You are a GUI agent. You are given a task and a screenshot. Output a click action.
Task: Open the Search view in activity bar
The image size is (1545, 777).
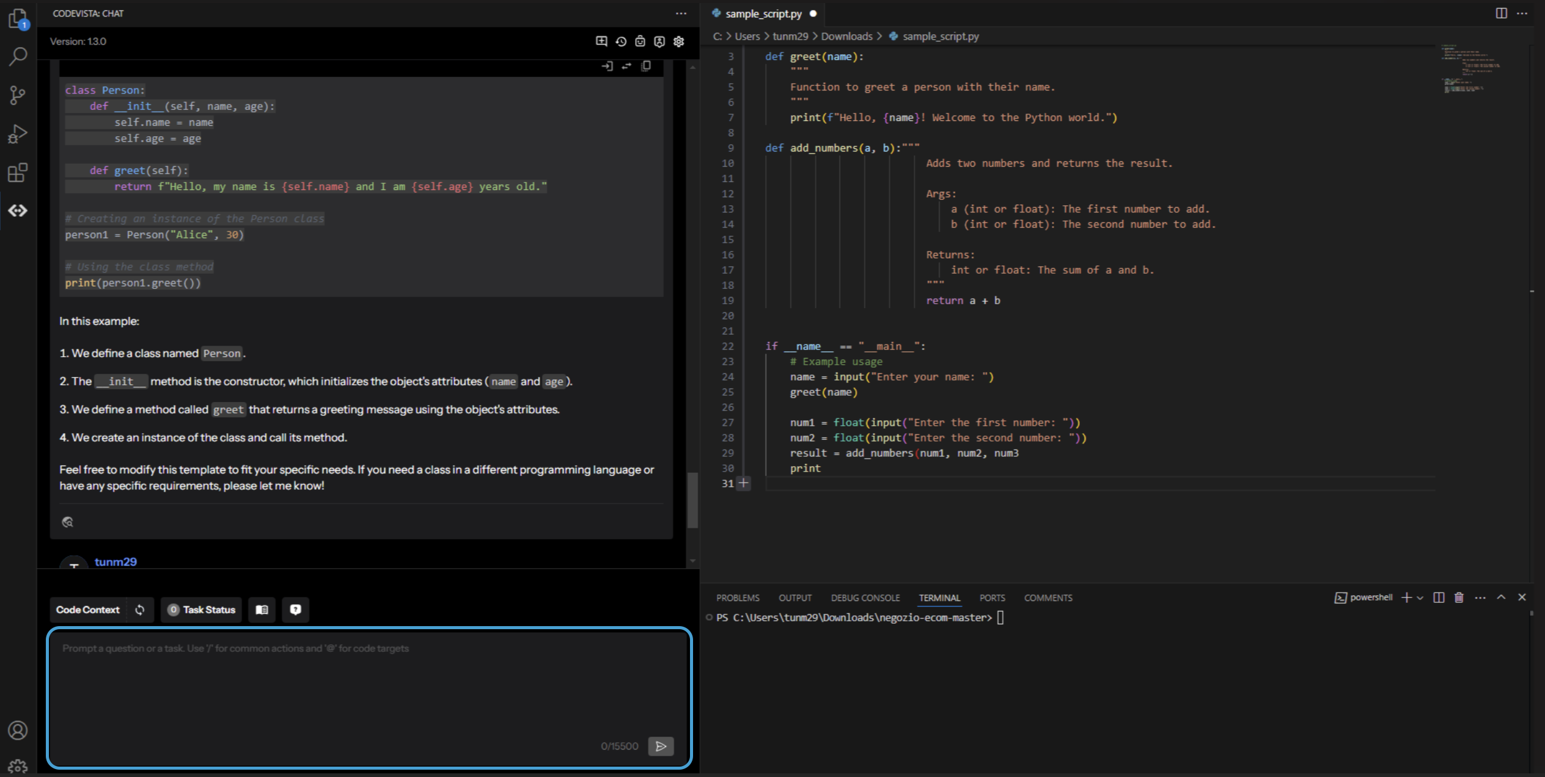coord(18,57)
